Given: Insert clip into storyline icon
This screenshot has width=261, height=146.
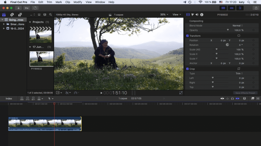Looking at the screenshot, I should [x=28, y=99].
